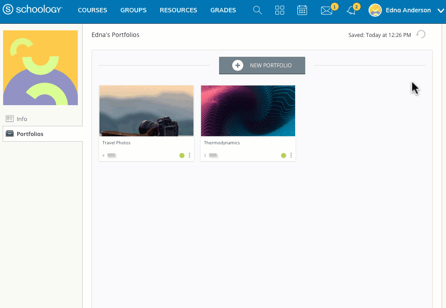Open the messages envelope icon
Viewport: 446px width, 308px height.
tap(326, 11)
